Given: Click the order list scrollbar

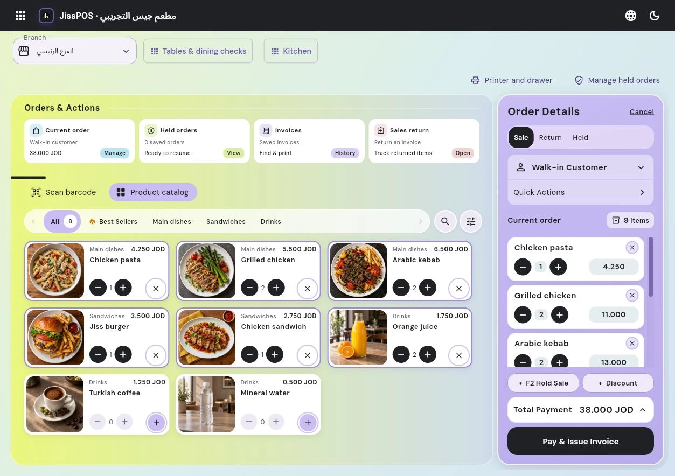Looking at the screenshot, I should [651, 267].
